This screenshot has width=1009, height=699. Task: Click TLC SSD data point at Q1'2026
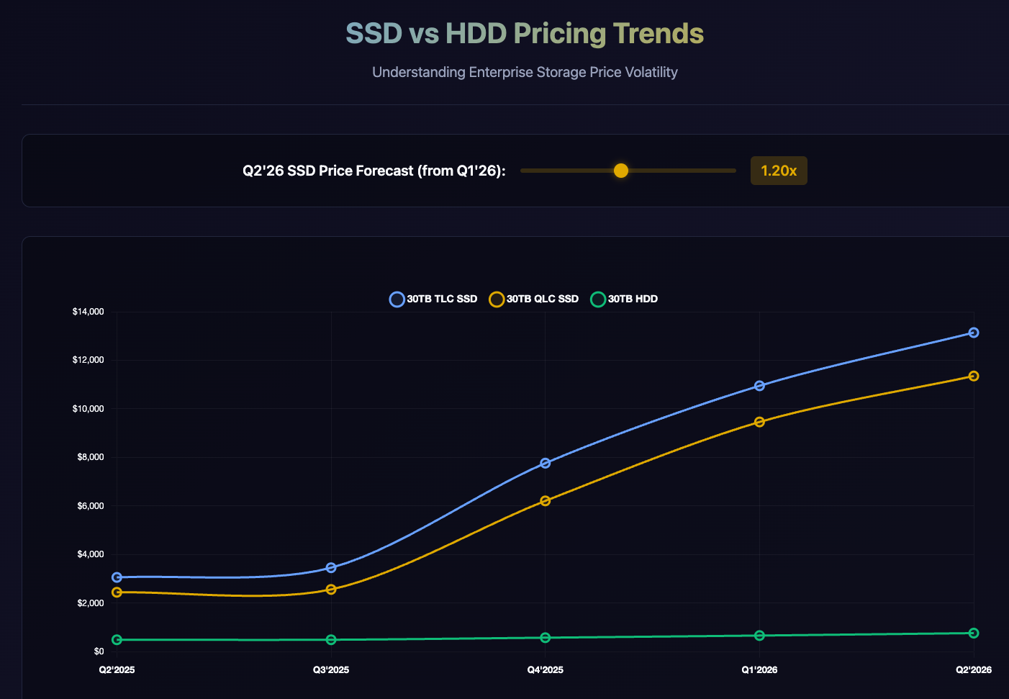coord(759,386)
